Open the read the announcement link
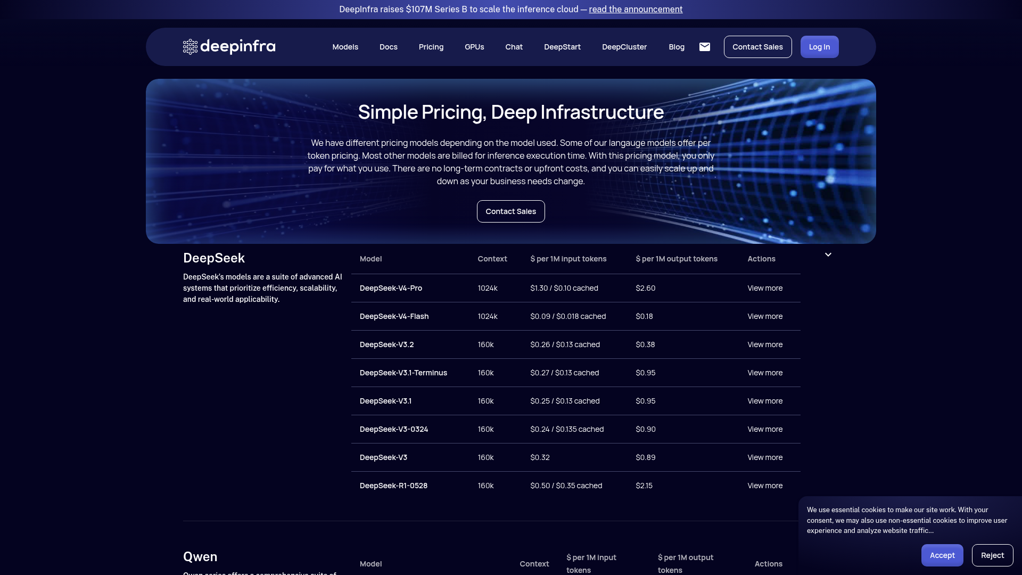 636,9
